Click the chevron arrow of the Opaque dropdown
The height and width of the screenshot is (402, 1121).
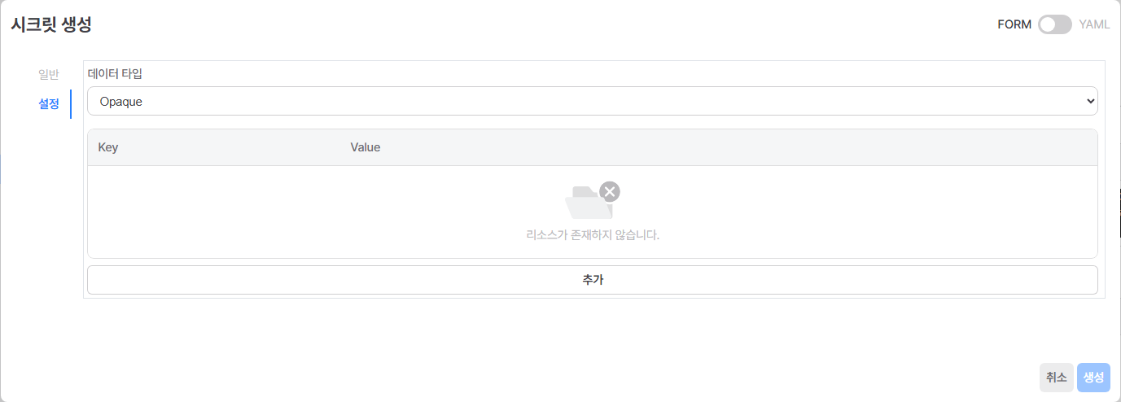click(1091, 102)
